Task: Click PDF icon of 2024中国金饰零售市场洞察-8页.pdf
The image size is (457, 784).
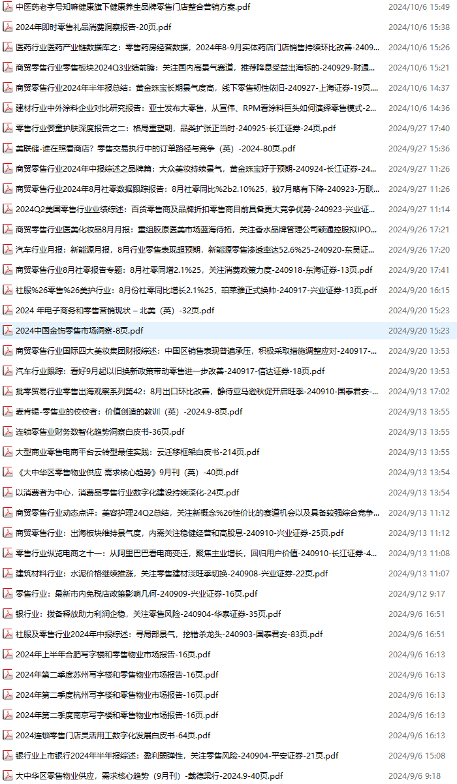Action: pyautogui.click(x=8, y=331)
